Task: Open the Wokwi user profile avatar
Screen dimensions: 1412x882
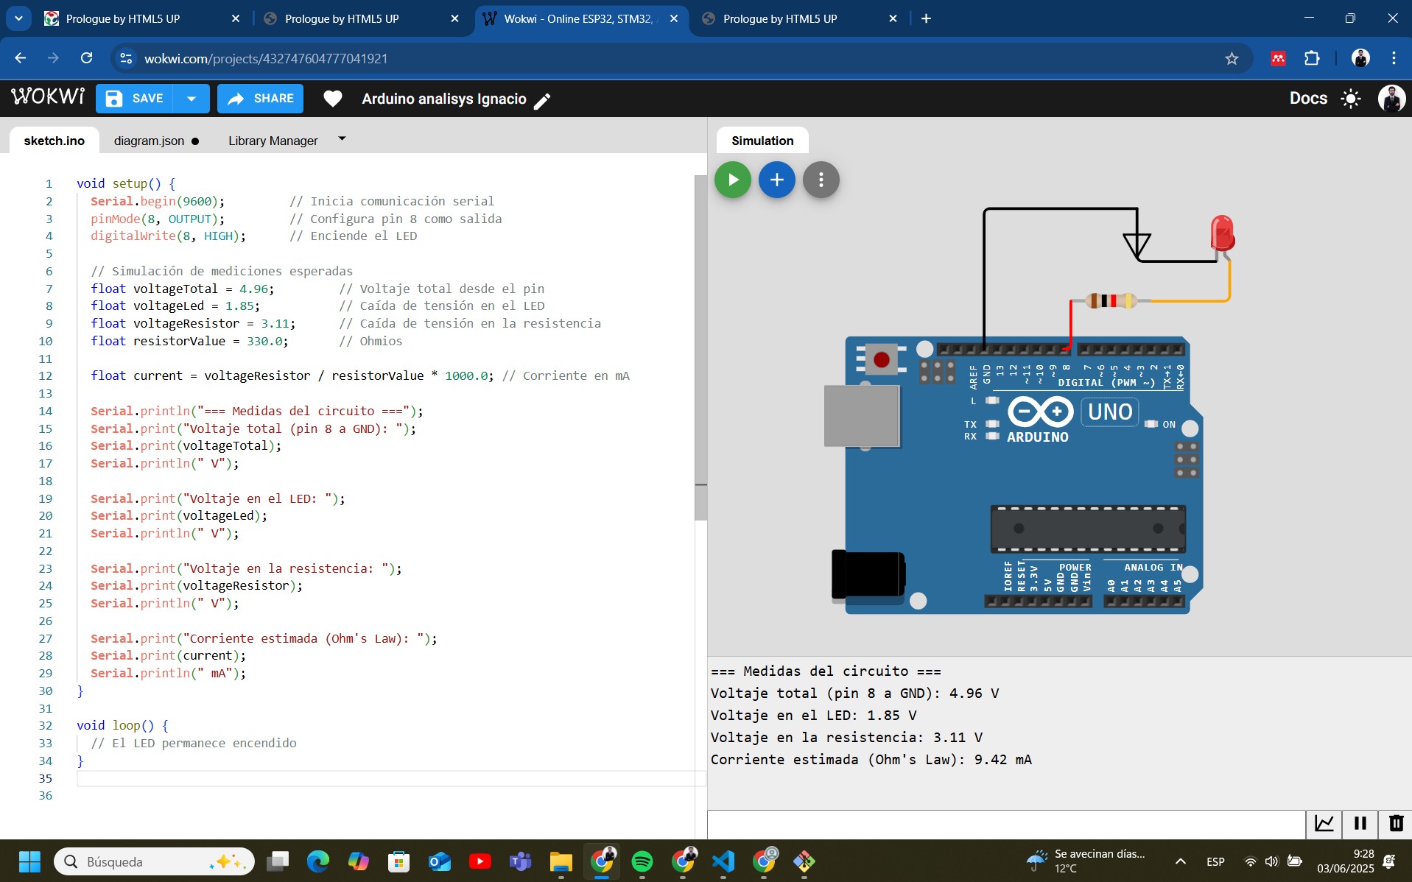Action: [x=1391, y=99]
